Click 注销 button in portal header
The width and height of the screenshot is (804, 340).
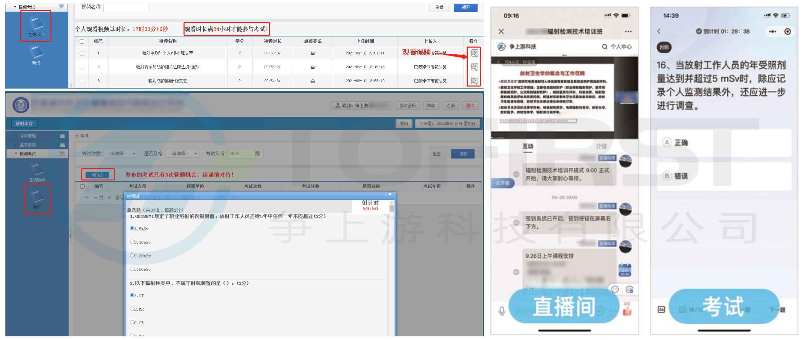pos(450,106)
